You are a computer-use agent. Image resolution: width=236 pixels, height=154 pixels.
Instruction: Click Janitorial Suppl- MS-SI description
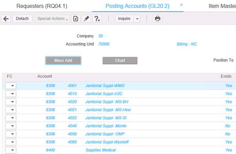tap(106, 118)
